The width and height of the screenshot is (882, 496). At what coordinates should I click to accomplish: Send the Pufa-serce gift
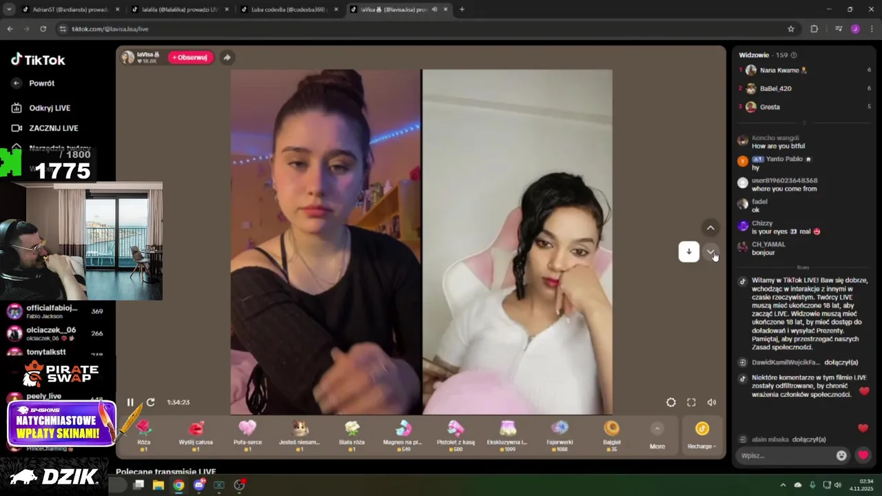[x=247, y=435]
